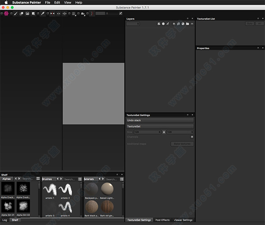Go to previous category in Materials shelf
Screen dimensions: 265x225
click(x=99, y=179)
